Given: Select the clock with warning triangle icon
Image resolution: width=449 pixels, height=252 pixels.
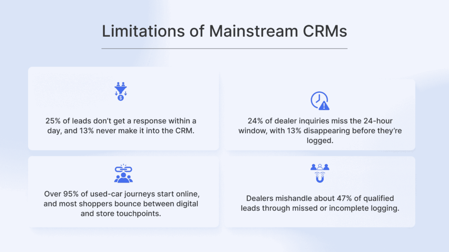Looking at the screenshot, I should pyautogui.click(x=320, y=101).
